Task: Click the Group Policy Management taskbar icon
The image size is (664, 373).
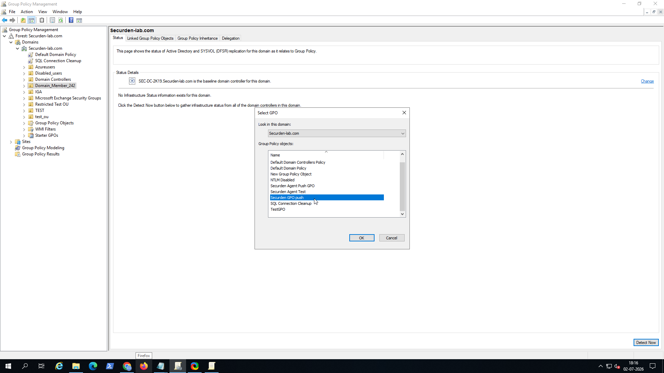Action: click(178, 366)
